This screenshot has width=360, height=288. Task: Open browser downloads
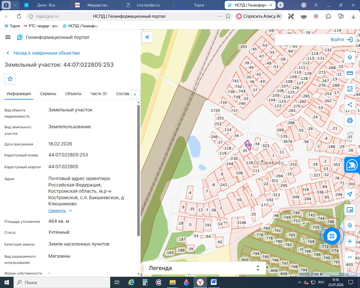354,16
